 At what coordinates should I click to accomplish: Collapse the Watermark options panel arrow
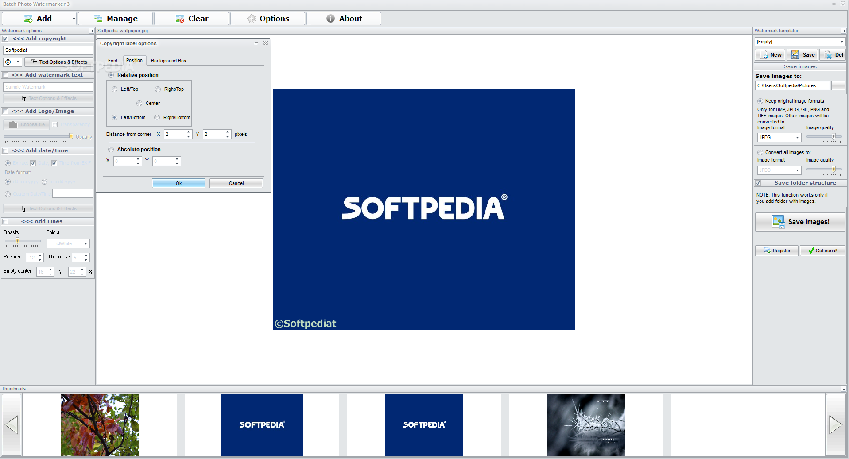92,31
